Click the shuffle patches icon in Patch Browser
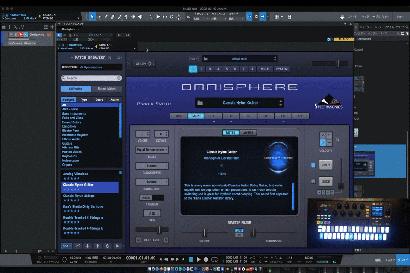Viewport: 410px width, 273px height. point(77,246)
